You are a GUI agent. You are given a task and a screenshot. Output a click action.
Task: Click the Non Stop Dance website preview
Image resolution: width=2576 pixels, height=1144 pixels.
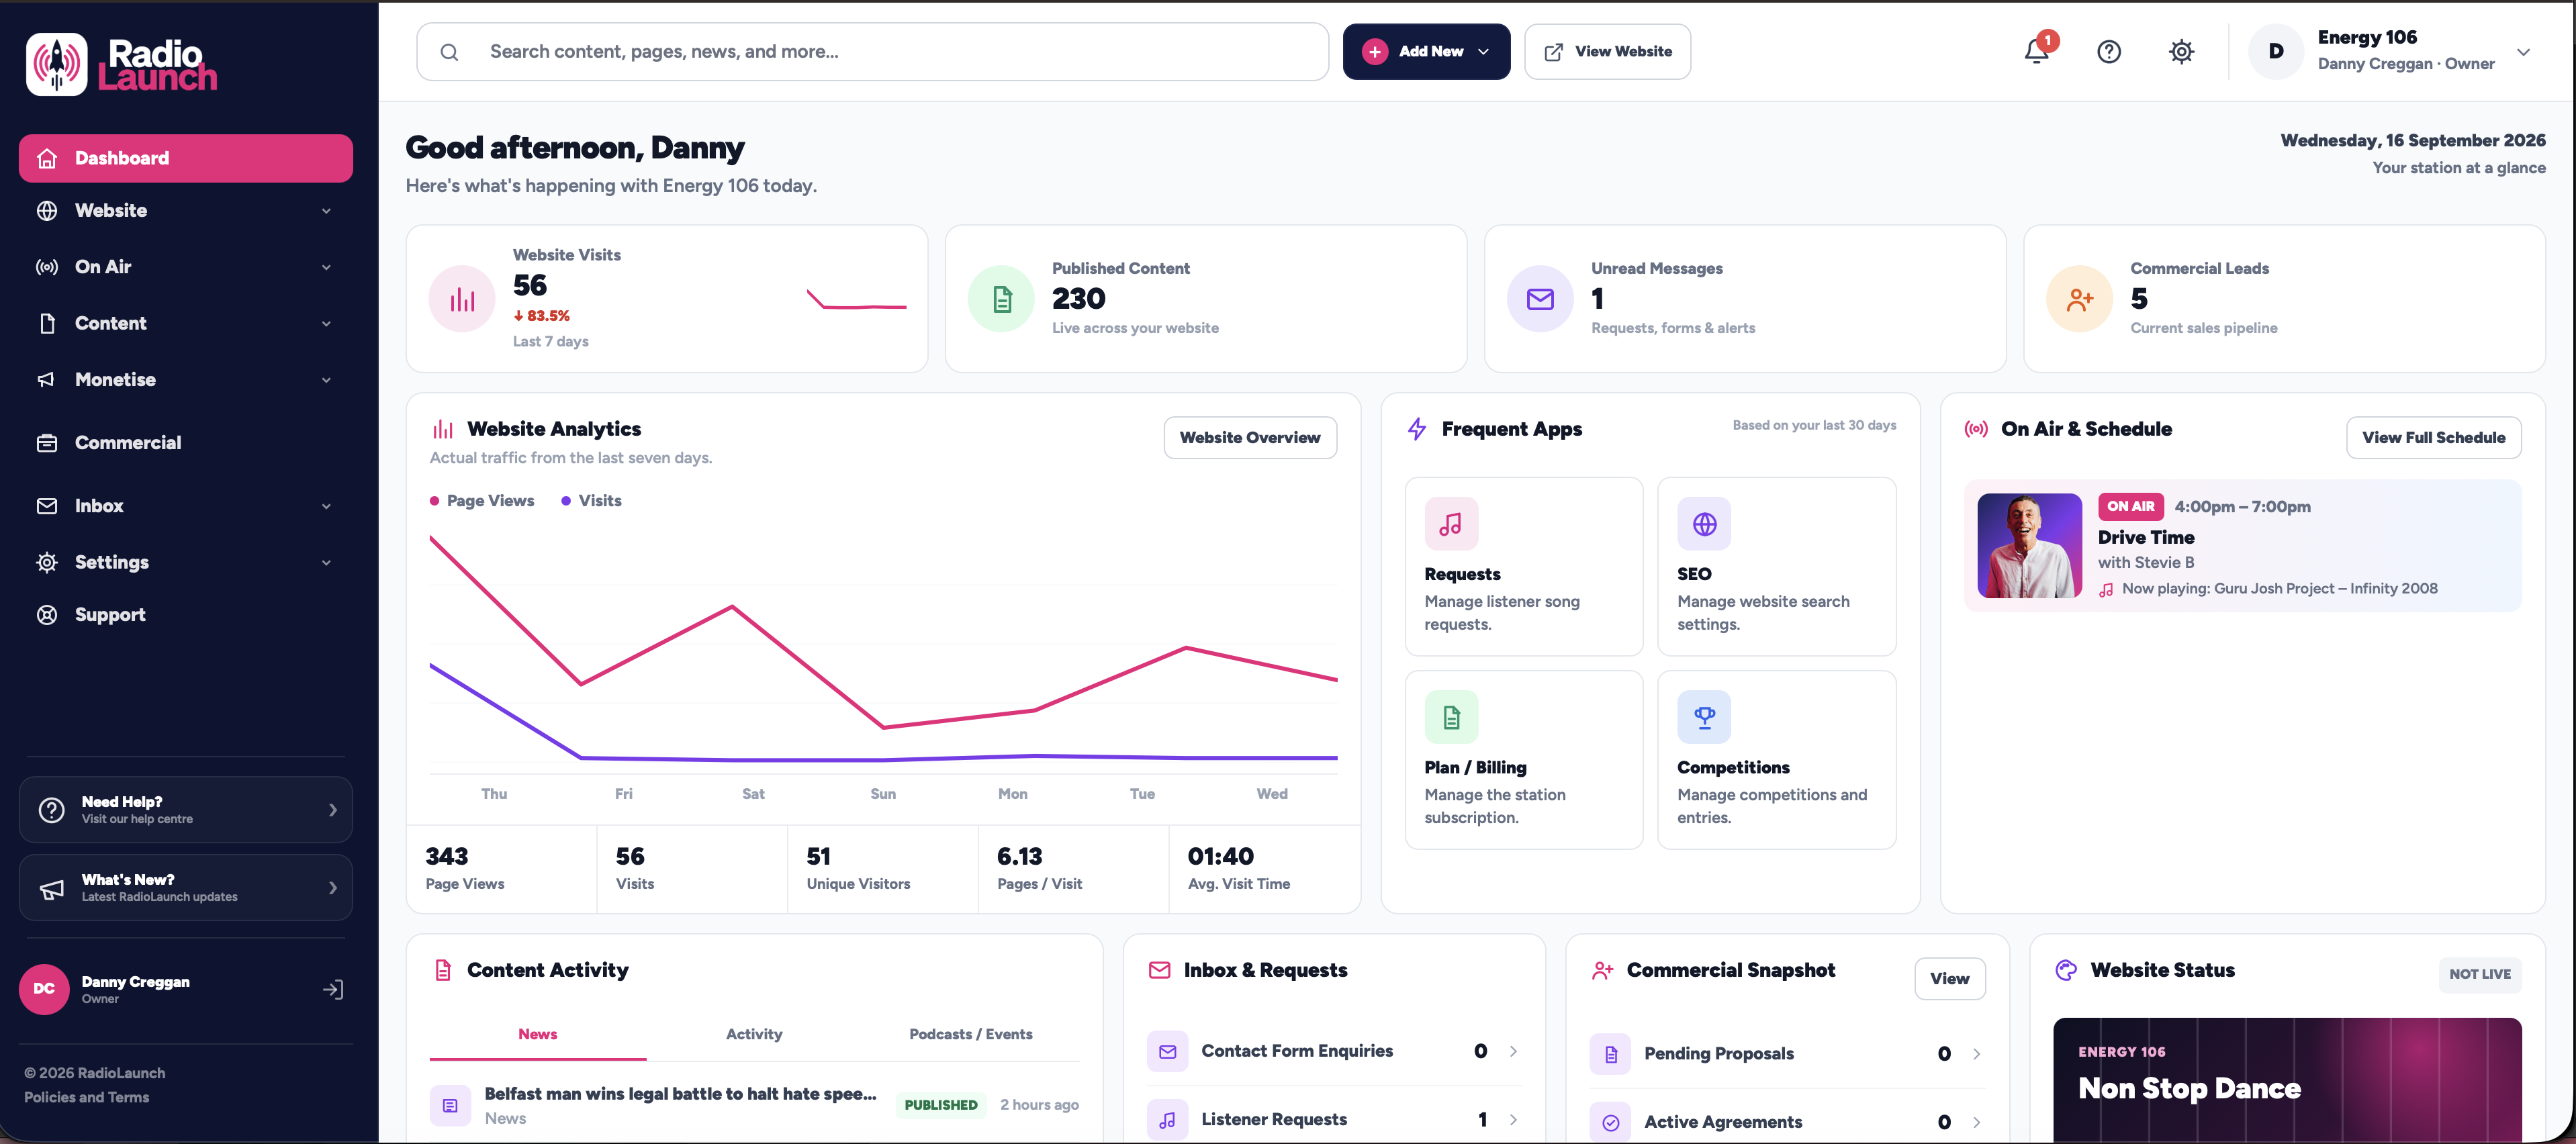click(x=2287, y=1080)
